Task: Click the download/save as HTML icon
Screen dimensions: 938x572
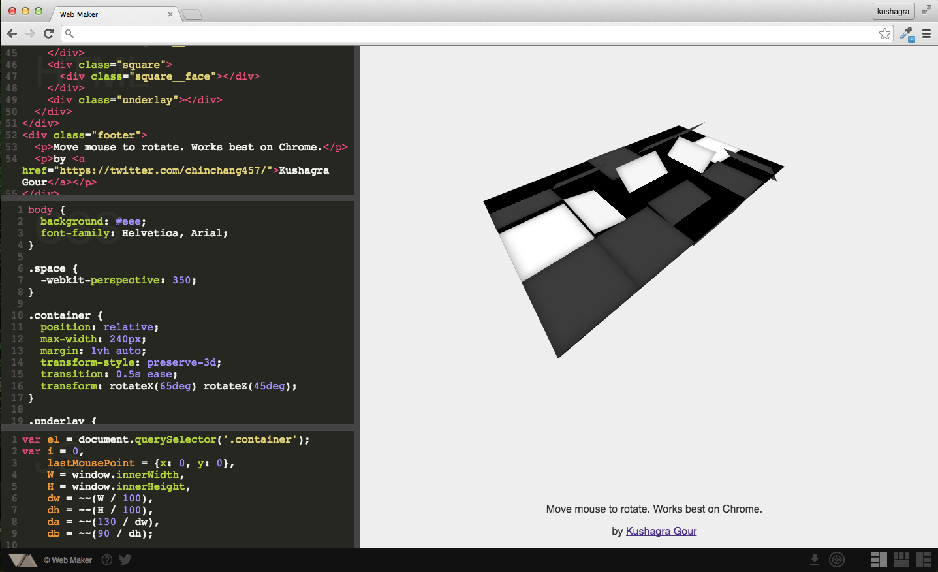Action: [815, 560]
